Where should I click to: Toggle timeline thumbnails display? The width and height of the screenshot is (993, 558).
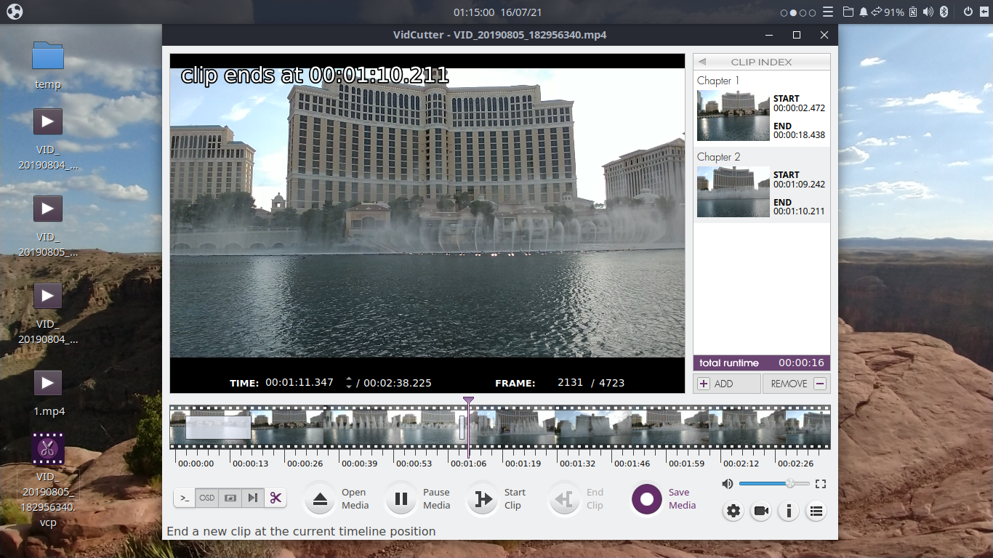pyautogui.click(x=230, y=498)
